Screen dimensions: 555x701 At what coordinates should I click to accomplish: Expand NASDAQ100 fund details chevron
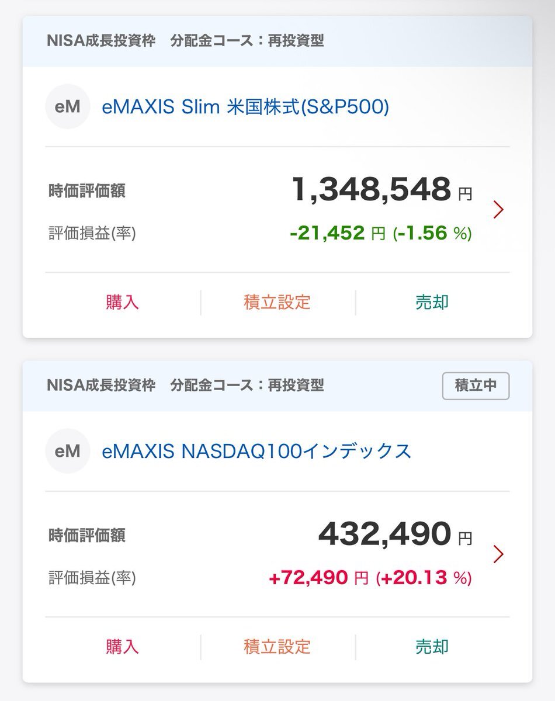coord(498,554)
